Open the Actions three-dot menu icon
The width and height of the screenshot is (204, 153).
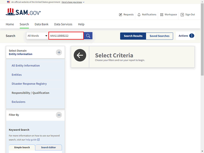(192, 36)
